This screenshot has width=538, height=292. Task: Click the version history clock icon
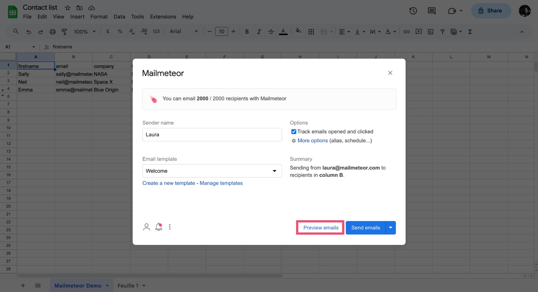[x=413, y=11]
